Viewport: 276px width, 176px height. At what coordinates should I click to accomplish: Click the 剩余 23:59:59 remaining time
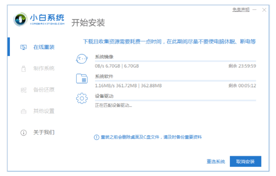(242, 66)
